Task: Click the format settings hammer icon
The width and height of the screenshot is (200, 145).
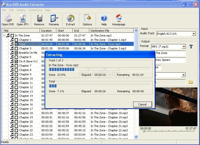Action: click(191, 46)
